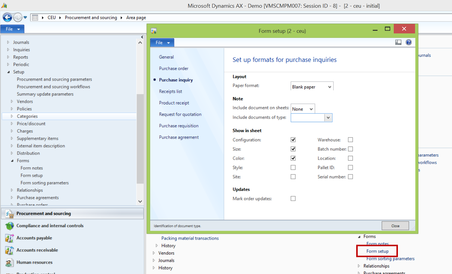This screenshot has width=452, height=274.
Task: Open the File menu in Form setup dialog
Action: (x=162, y=42)
